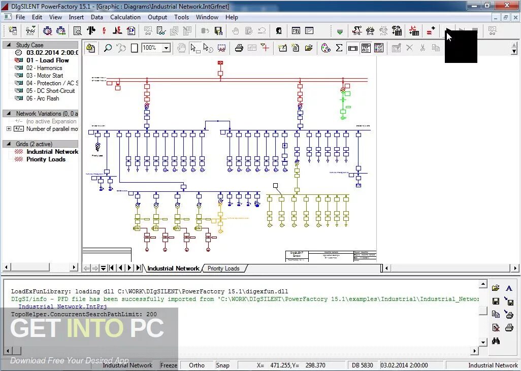
Task: Open the new Data Manager icon
Action: coord(13,31)
